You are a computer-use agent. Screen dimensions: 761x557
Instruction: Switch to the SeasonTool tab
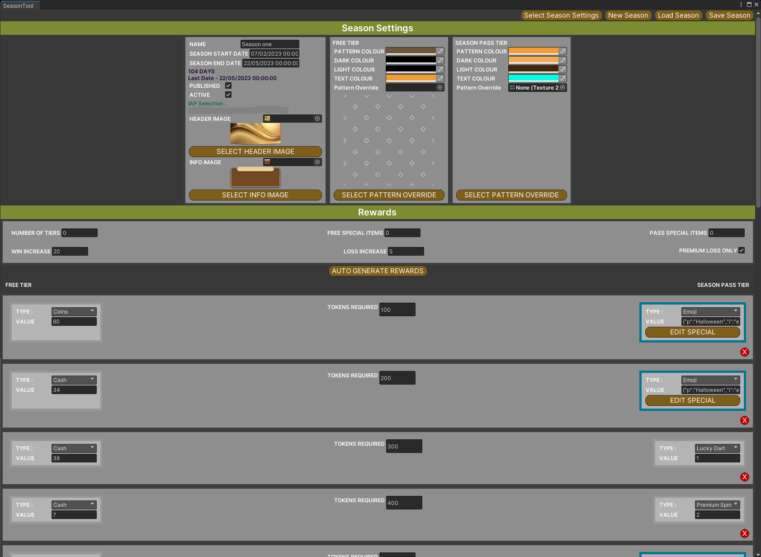(18, 5)
